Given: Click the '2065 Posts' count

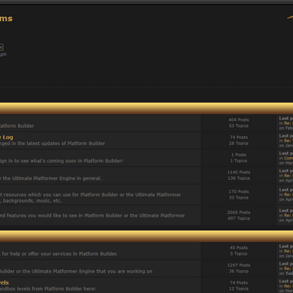Looking at the screenshot, I should click(238, 212).
